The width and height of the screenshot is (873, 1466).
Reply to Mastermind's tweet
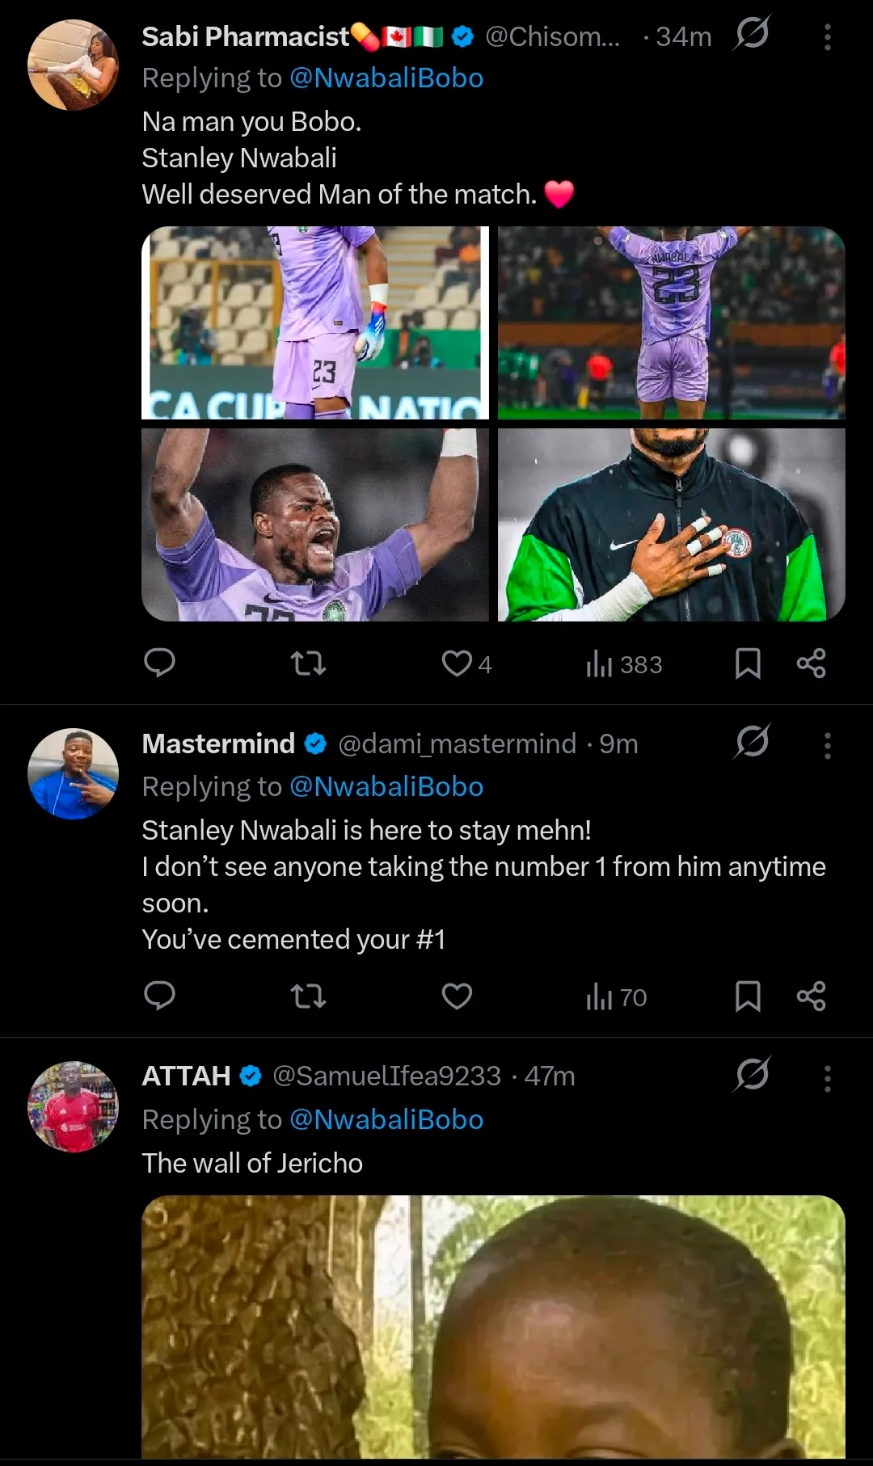point(159,996)
